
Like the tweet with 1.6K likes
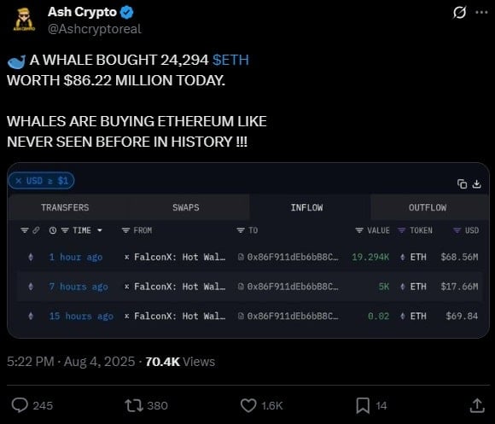pyautogui.click(x=248, y=405)
